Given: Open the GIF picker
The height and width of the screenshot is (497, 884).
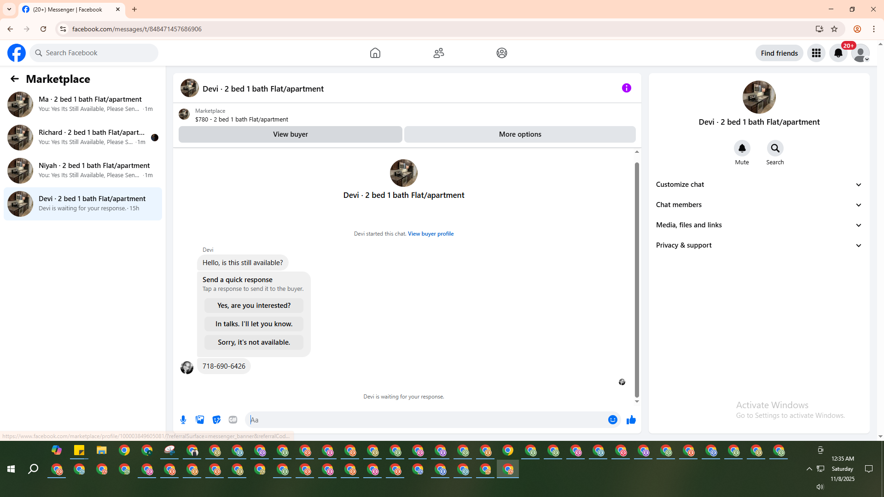Looking at the screenshot, I should pos(233,420).
